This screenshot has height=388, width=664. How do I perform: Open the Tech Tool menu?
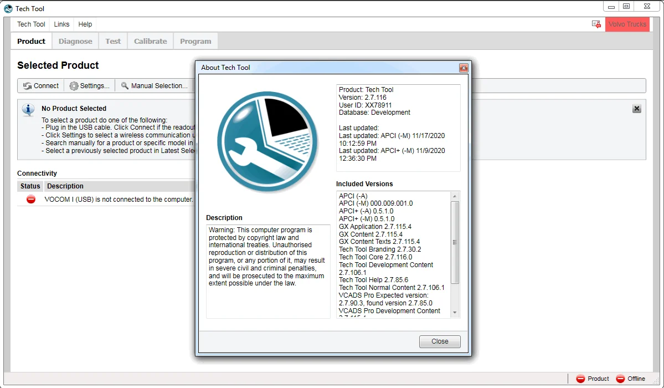(x=31, y=24)
